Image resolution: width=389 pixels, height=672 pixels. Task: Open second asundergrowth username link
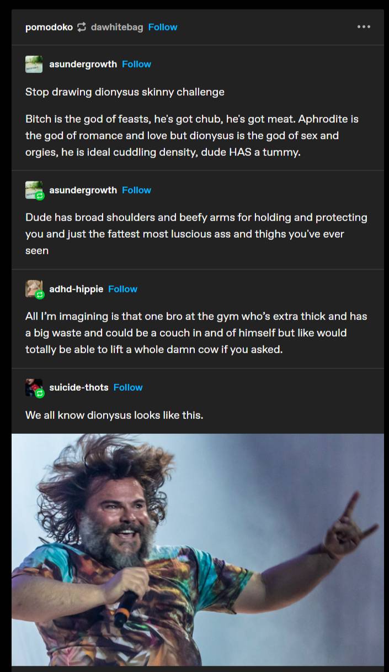[x=83, y=190]
